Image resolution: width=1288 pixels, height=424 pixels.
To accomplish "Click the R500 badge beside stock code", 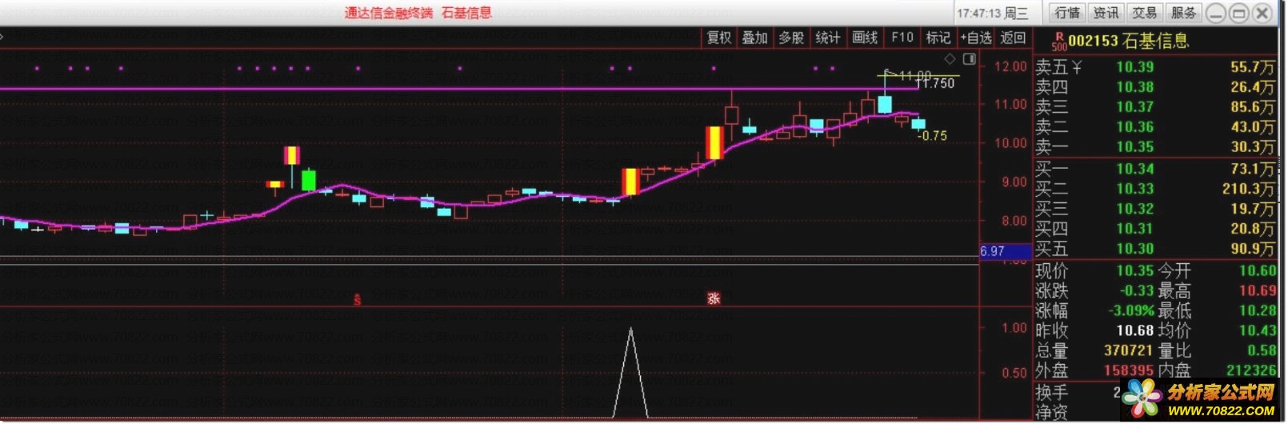I will 1059,42.
